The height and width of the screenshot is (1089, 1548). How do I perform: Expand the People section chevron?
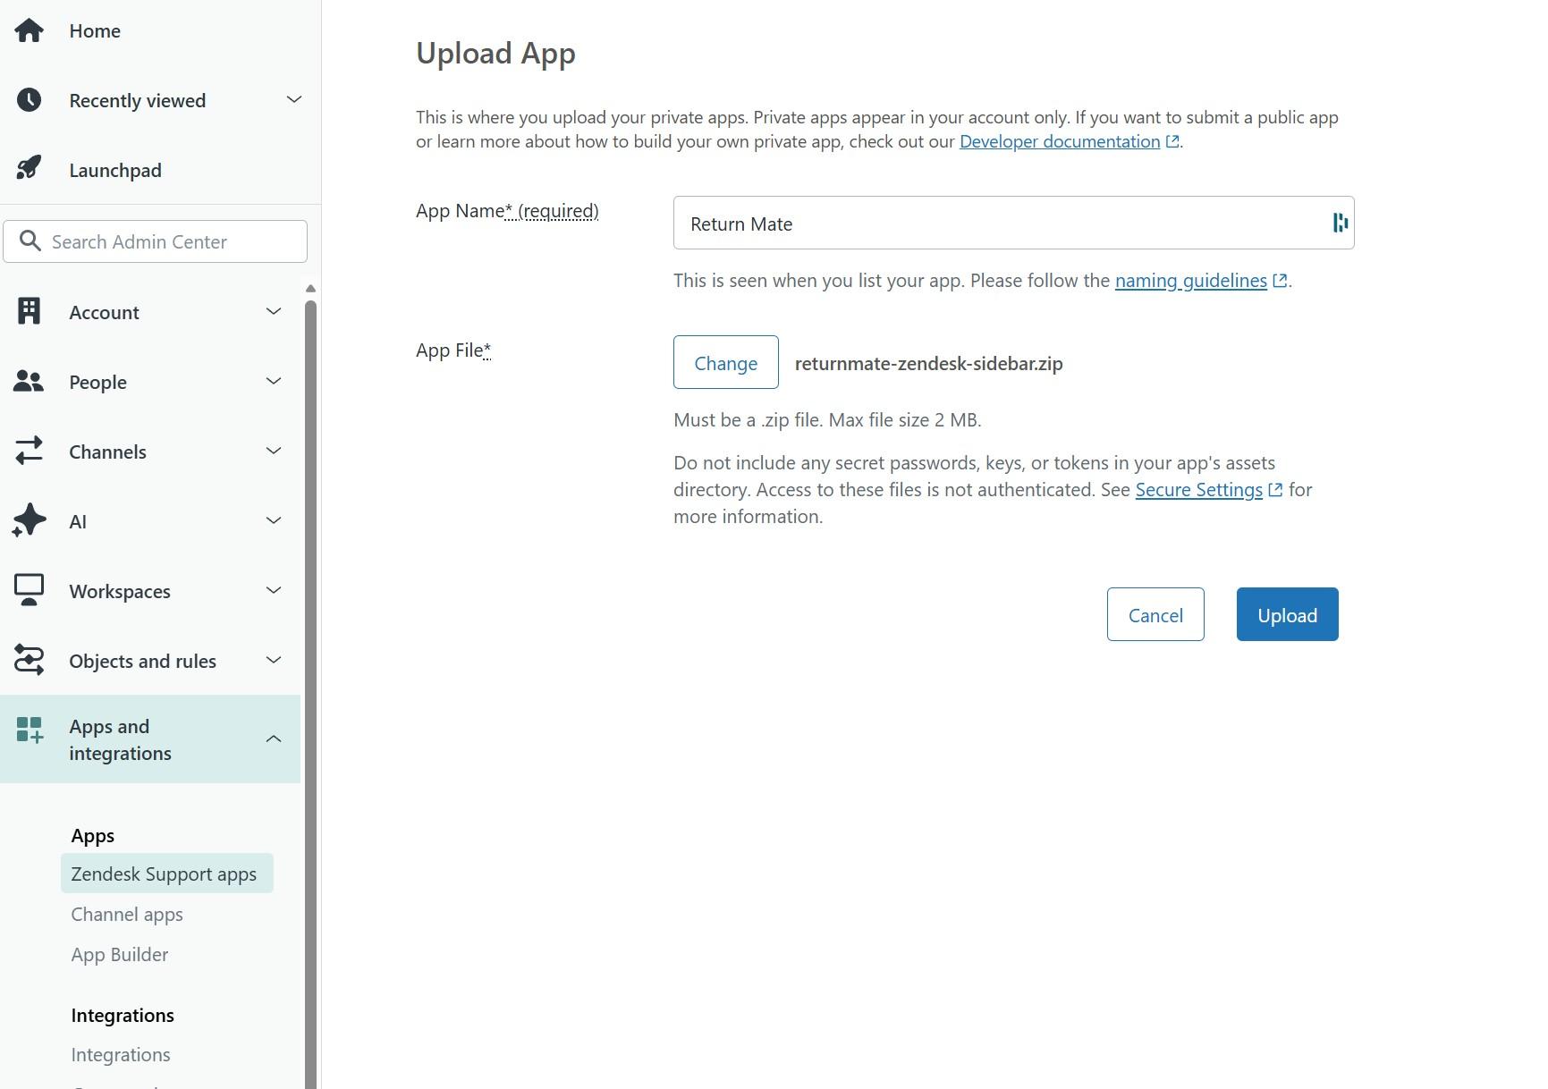[274, 381]
